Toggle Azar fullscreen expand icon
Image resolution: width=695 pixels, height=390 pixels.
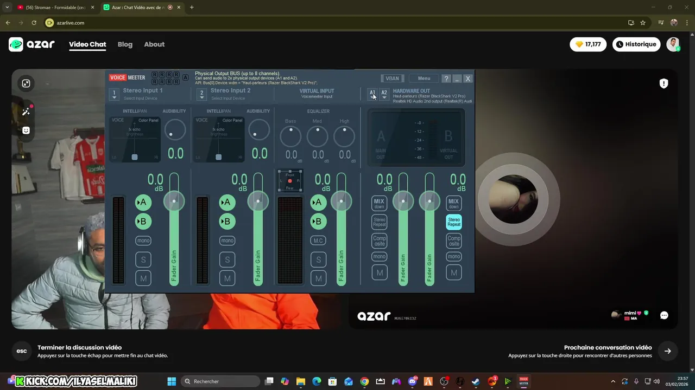pos(26,83)
